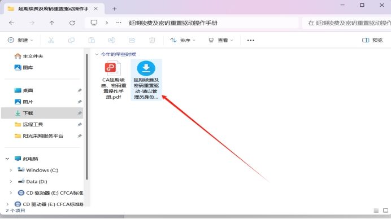Switch to large thumbnails view icon
This screenshot has width=391, height=219.
click(385, 211)
